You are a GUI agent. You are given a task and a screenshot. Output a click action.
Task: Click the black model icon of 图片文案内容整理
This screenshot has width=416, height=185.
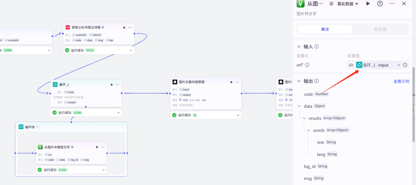175,82
